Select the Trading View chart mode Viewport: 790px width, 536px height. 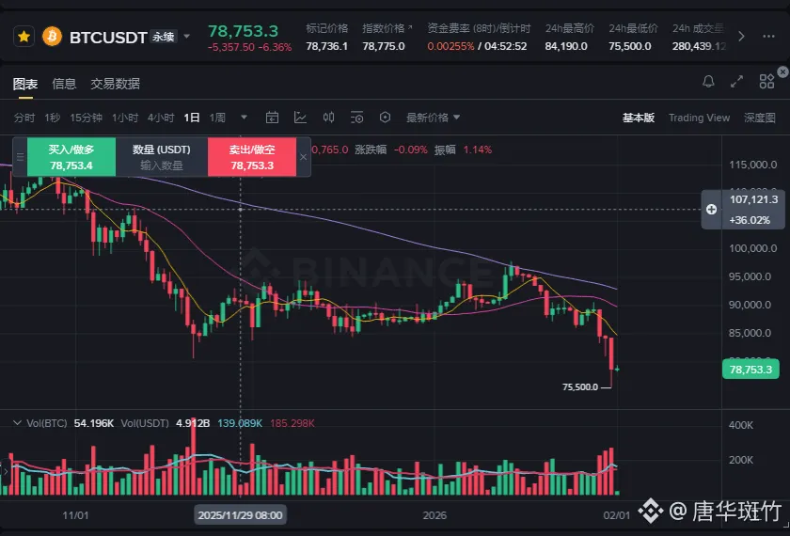click(x=699, y=118)
